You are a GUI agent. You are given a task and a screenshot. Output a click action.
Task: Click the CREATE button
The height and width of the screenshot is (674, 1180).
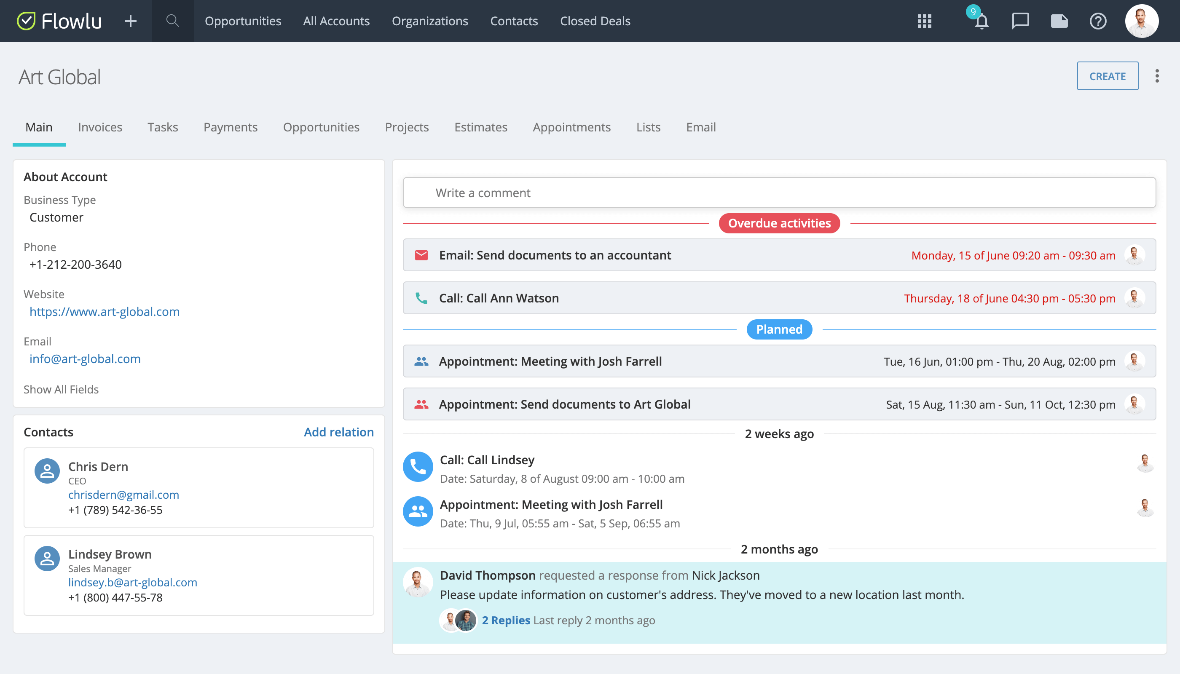[x=1107, y=76]
